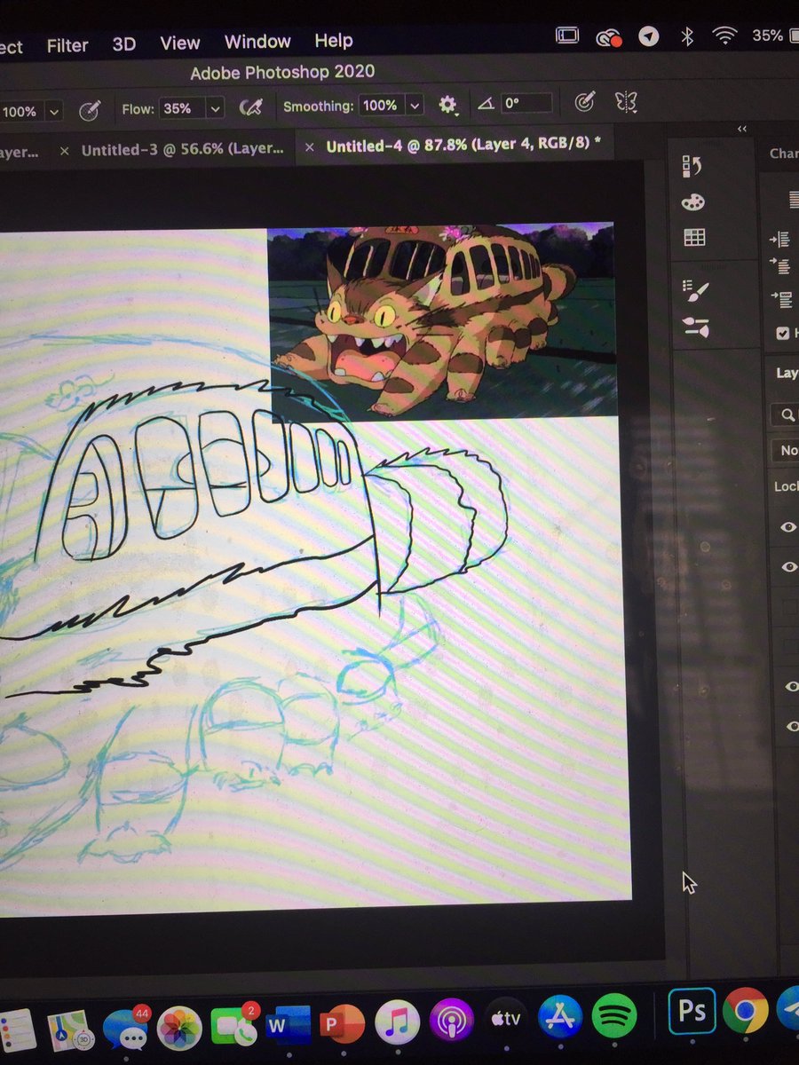Viewport: 799px width, 1065px height.
Task: Open App Store in the Dock
Action: coord(560,1016)
